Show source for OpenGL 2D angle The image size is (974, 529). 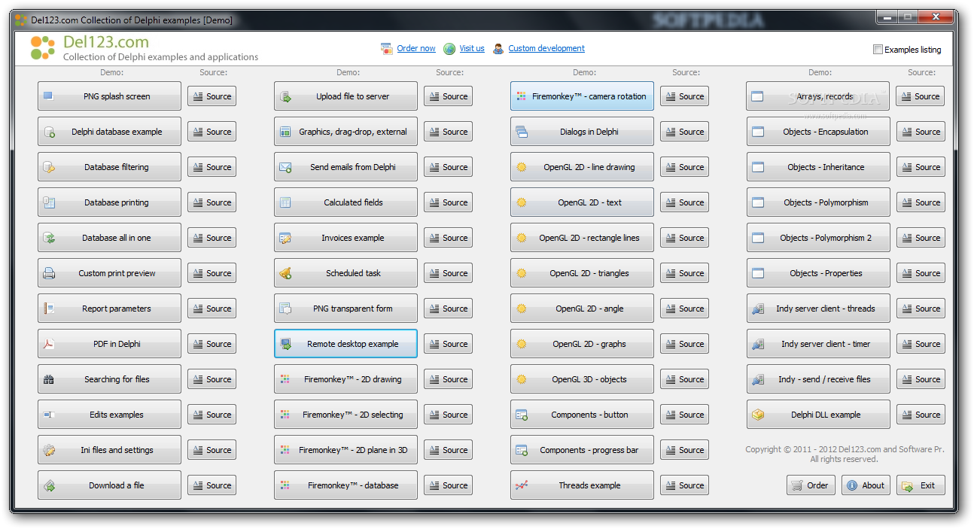684,309
